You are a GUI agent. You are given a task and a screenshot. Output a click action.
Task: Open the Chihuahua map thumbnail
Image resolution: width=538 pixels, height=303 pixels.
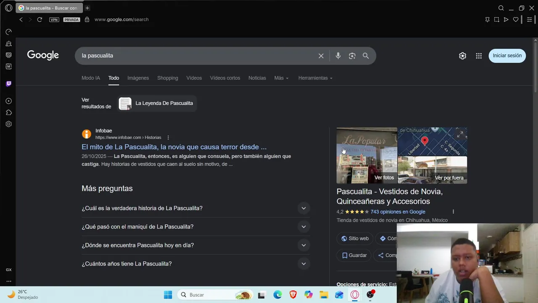433,141
